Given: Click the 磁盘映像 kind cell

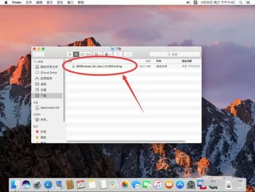Looking at the screenshot, I should click(x=162, y=66).
